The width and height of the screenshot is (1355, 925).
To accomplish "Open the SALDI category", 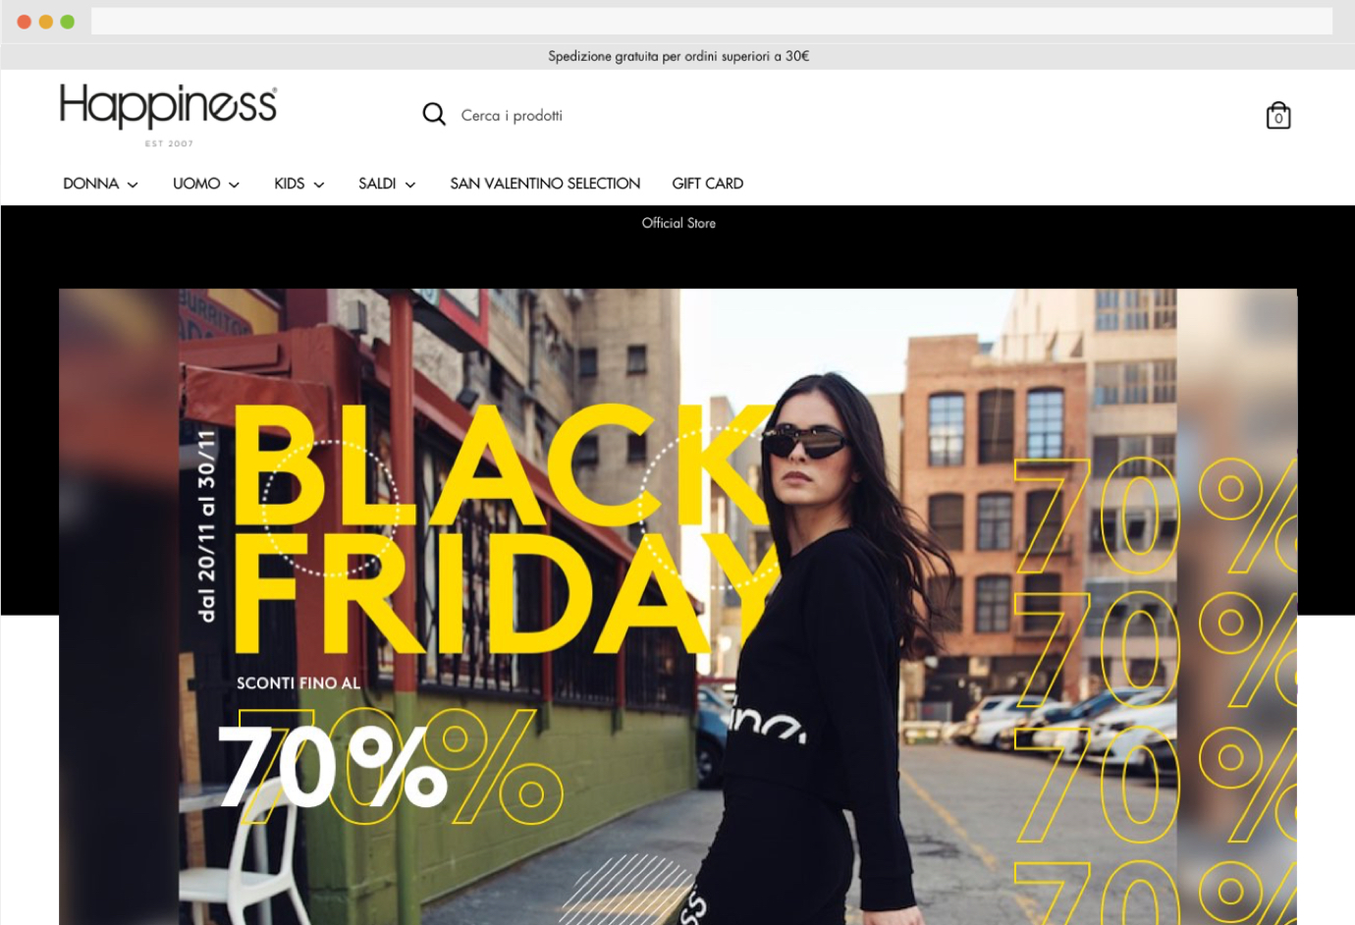I will click(377, 184).
